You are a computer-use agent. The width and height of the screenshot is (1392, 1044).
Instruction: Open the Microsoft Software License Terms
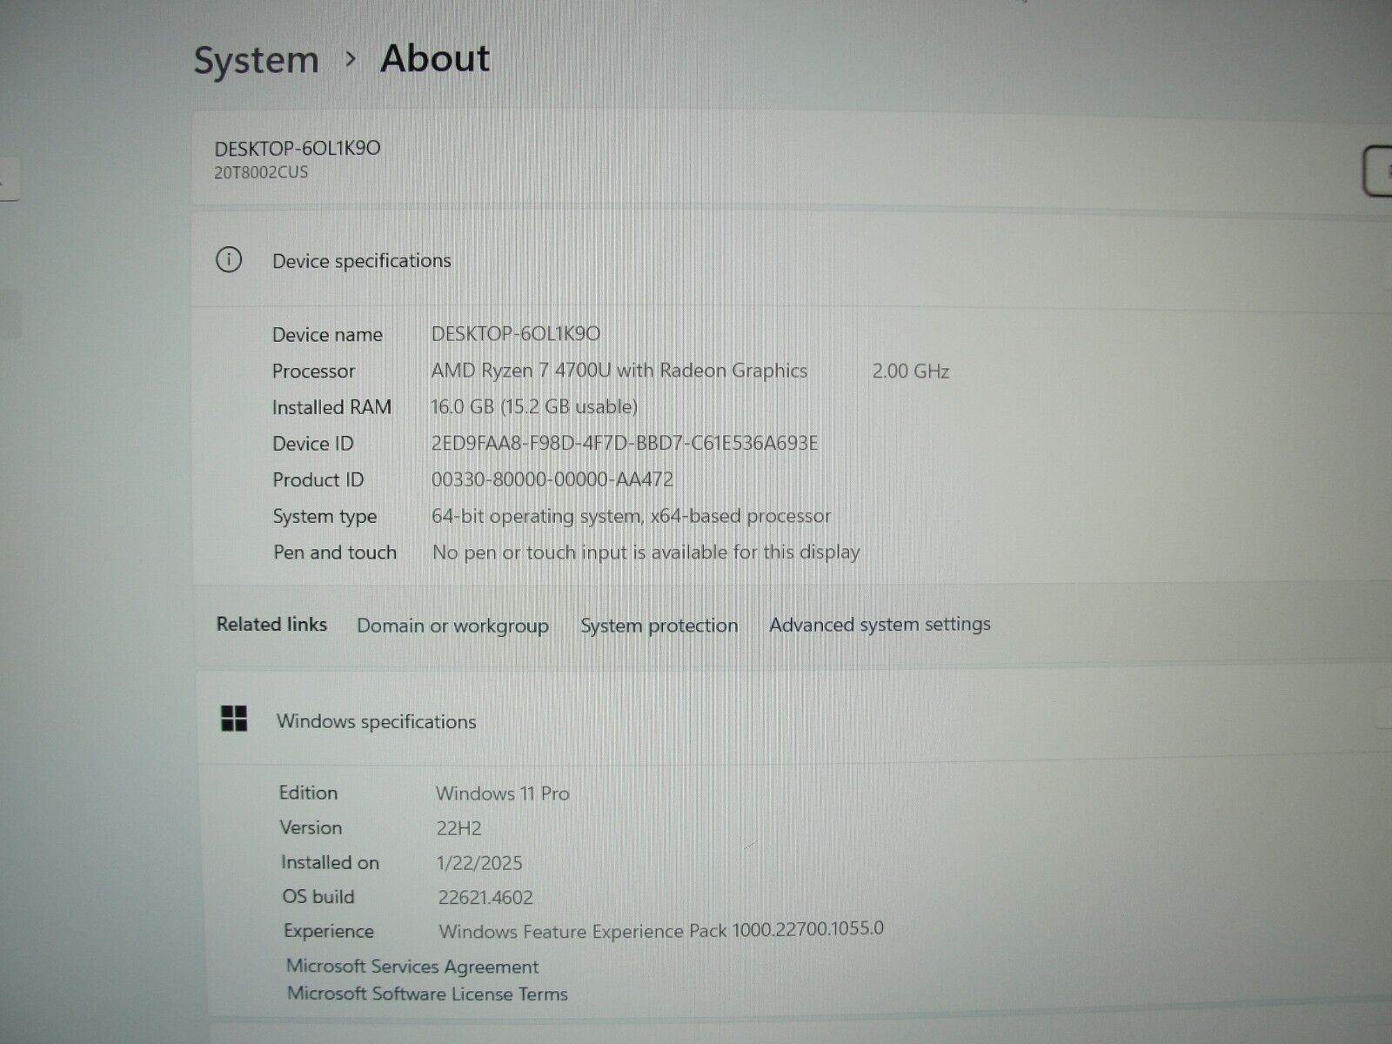[427, 994]
